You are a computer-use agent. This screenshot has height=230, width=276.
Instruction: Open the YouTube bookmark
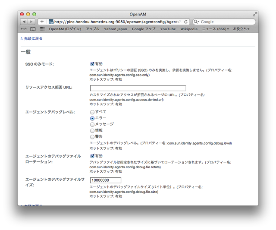tap(168, 29)
